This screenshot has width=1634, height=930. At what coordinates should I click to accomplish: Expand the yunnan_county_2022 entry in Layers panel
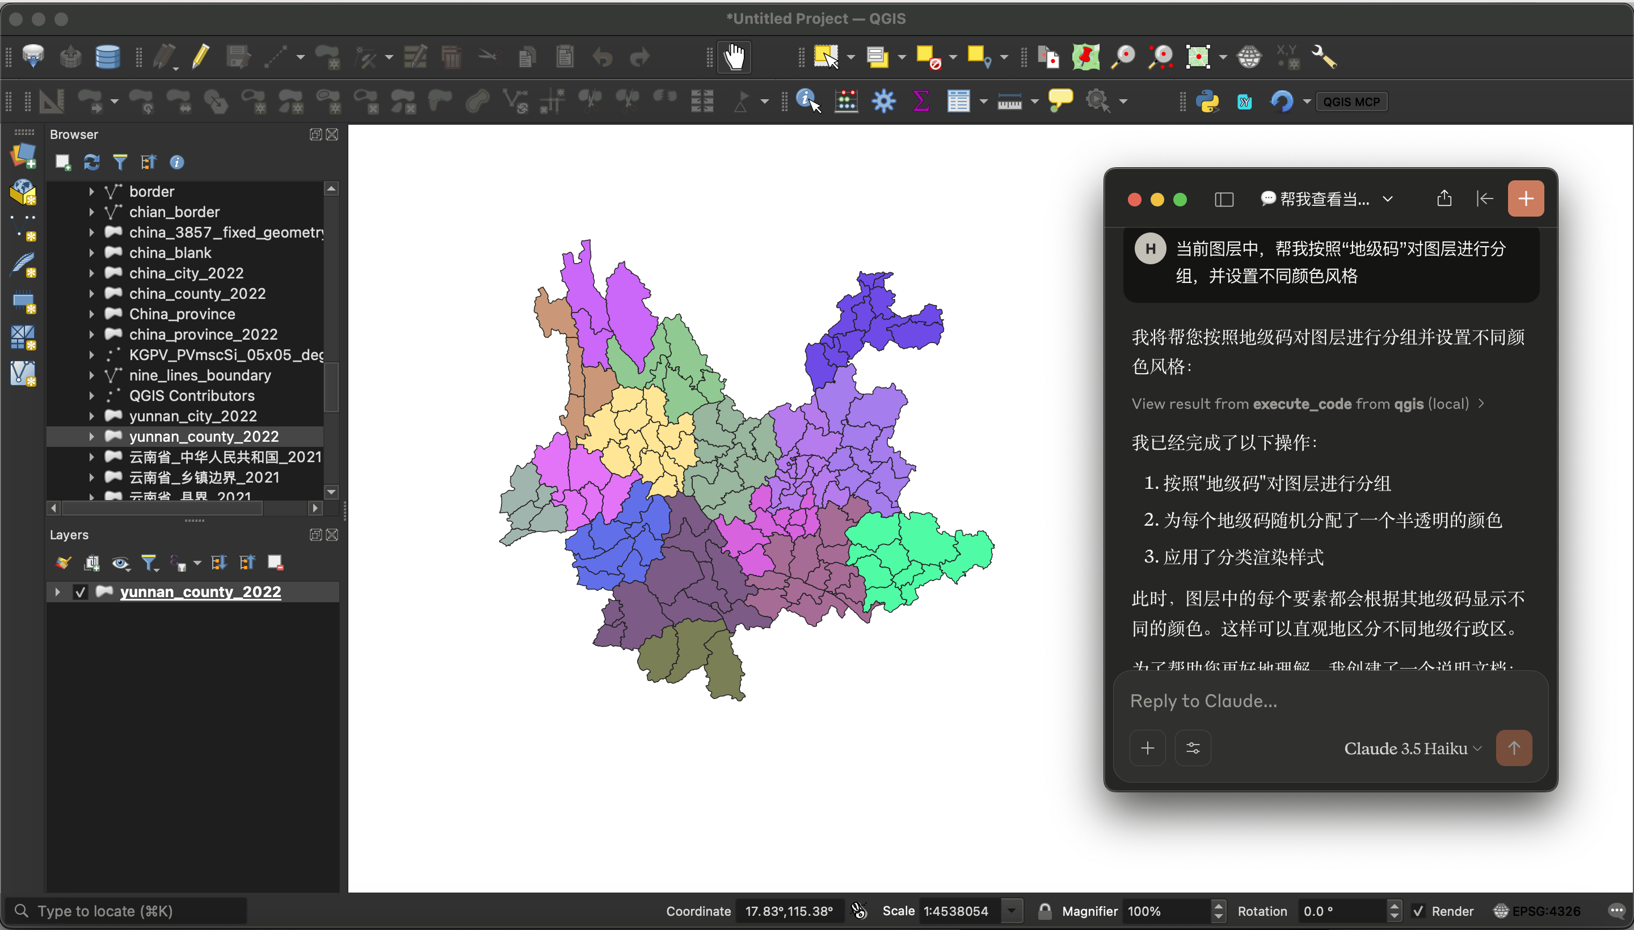[57, 591]
